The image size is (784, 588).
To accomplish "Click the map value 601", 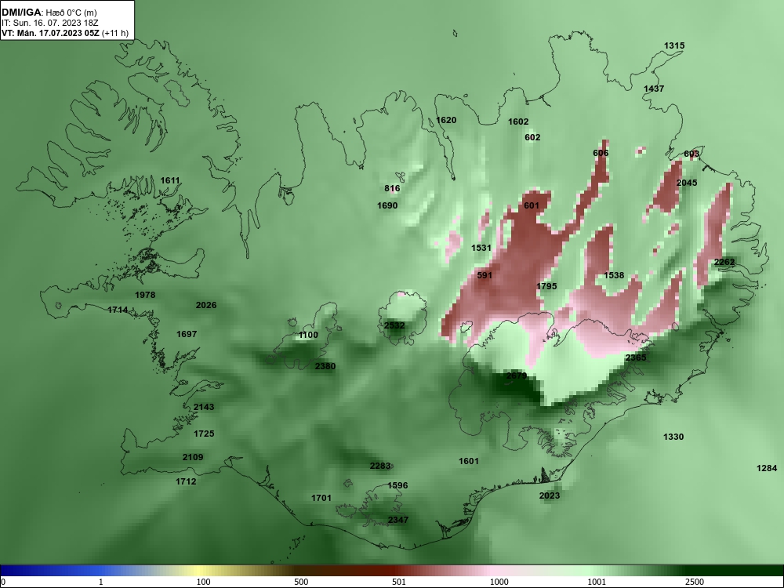I will coord(532,205).
